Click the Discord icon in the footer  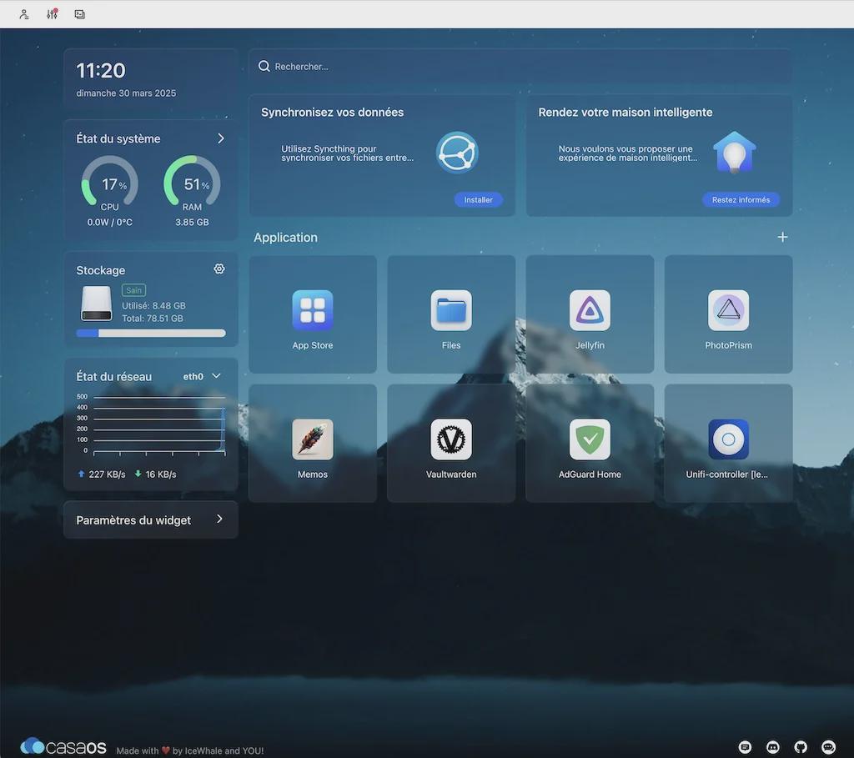[773, 747]
